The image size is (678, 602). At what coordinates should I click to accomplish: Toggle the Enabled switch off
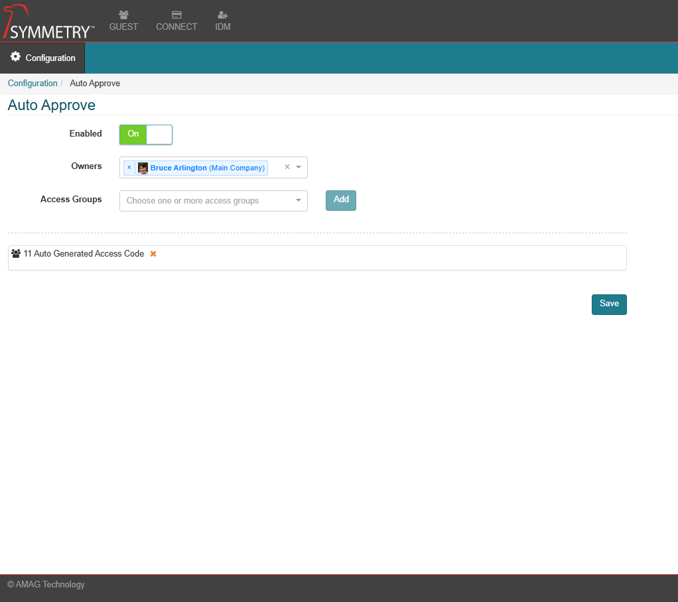(x=146, y=135)
